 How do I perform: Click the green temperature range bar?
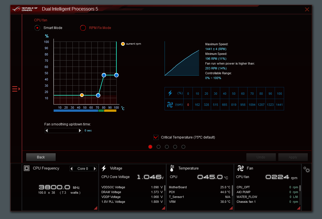pyautogui.click(x=101, y=111)
